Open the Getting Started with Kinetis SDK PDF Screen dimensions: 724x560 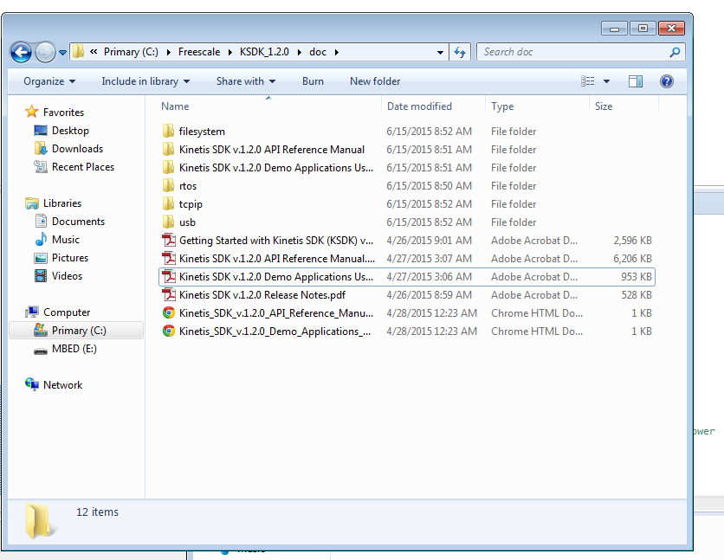(275, 241)
